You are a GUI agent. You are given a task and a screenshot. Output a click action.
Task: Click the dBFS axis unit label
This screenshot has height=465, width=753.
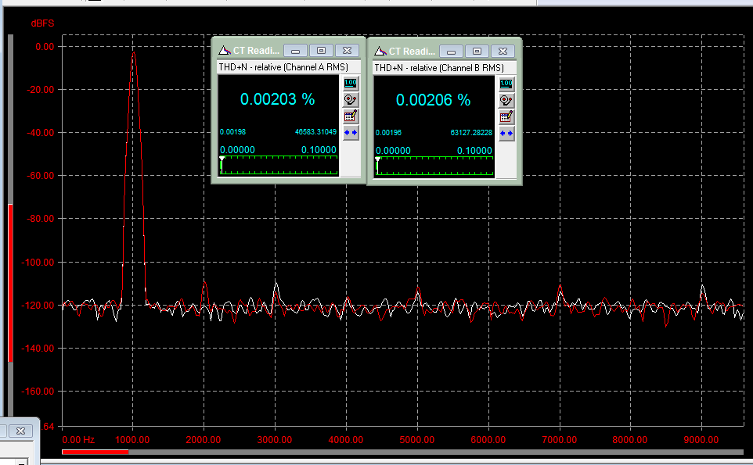(43, 23)
